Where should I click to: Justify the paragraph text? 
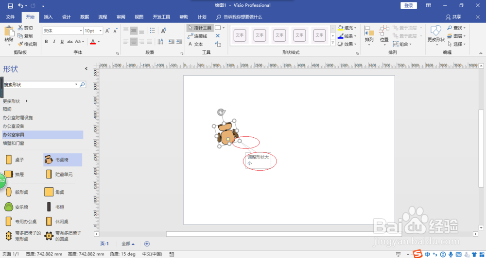click(149, 41)
